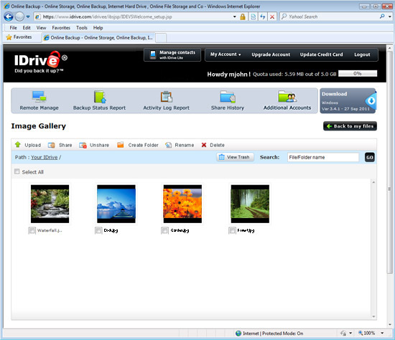The height and width of the screenshot is (340, 395).
Task: Open Share History icon
Action: [x=228, y=97]
